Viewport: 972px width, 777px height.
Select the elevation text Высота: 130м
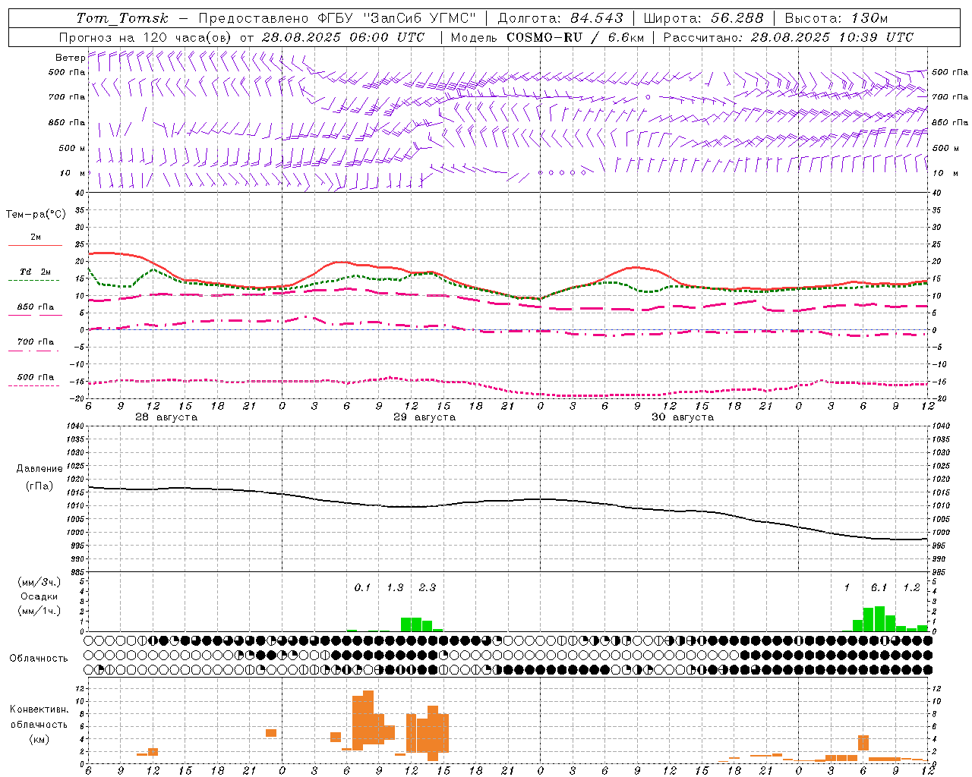[836, 18]
